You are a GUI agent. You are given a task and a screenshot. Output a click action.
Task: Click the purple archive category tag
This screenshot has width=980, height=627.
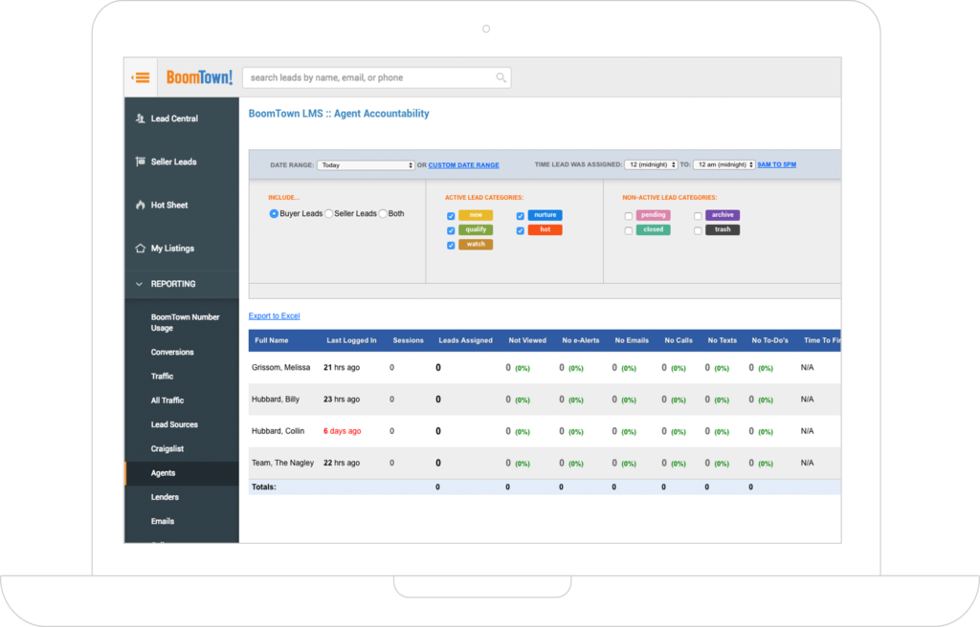pos(723,215)
